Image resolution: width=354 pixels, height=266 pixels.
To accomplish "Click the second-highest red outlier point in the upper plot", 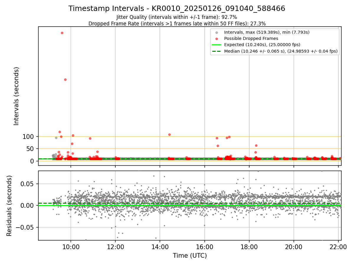I will 65,80.
